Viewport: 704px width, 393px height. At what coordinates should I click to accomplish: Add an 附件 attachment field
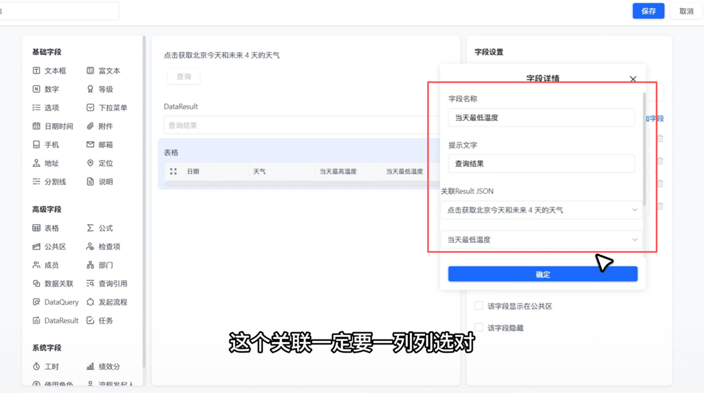(x=99, y=126)
